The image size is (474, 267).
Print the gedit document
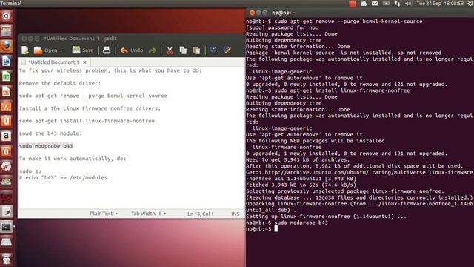coord(107,50)
